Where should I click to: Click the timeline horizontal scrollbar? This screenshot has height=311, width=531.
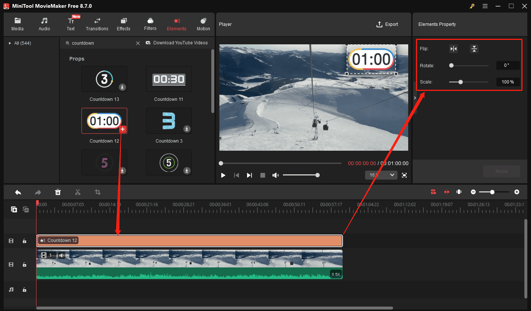(215, 308)
